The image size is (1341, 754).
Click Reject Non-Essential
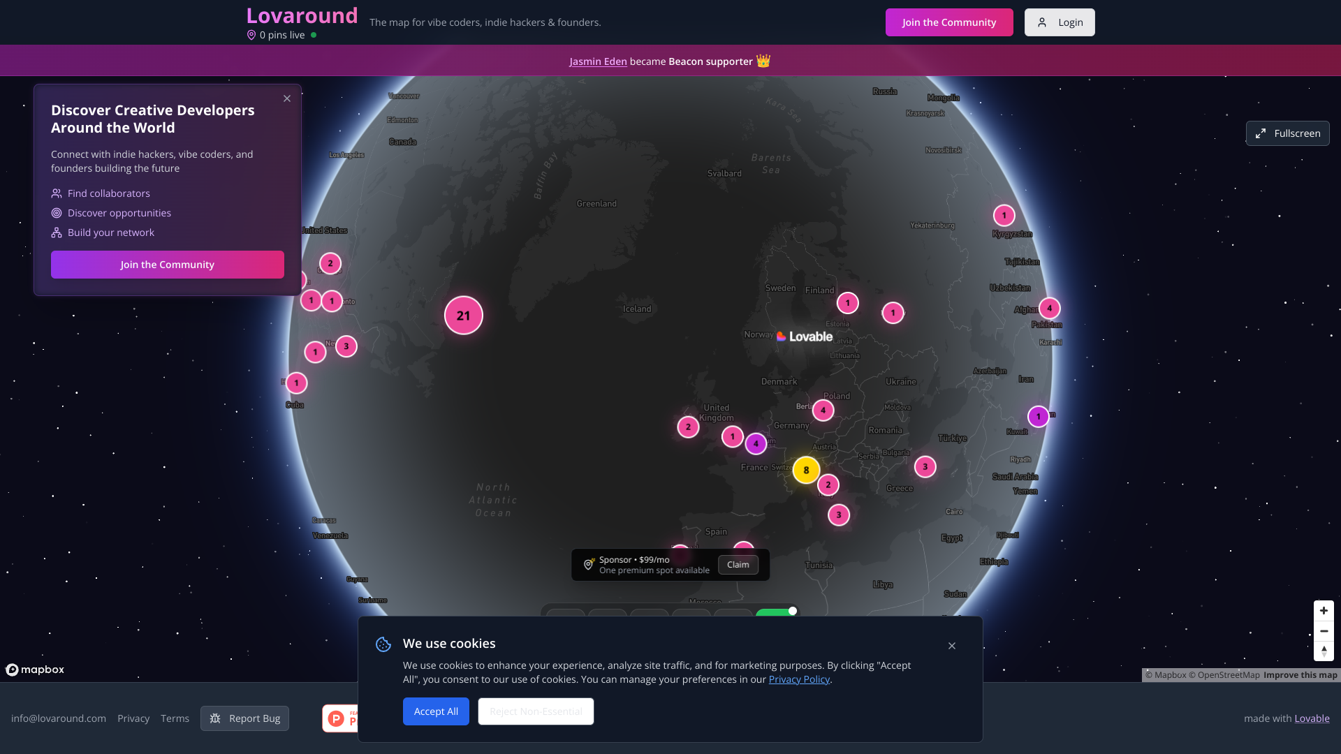[535, 711]
